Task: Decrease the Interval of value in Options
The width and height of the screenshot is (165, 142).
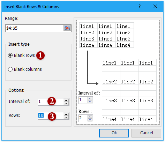Action: [x=66, y=103]
